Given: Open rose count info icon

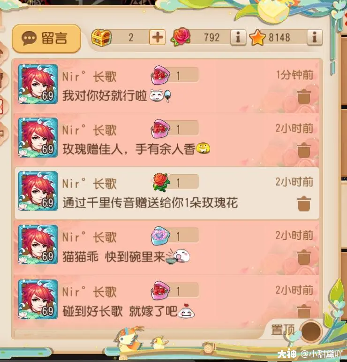Looking at the screenshot, I should click(238, 37).
